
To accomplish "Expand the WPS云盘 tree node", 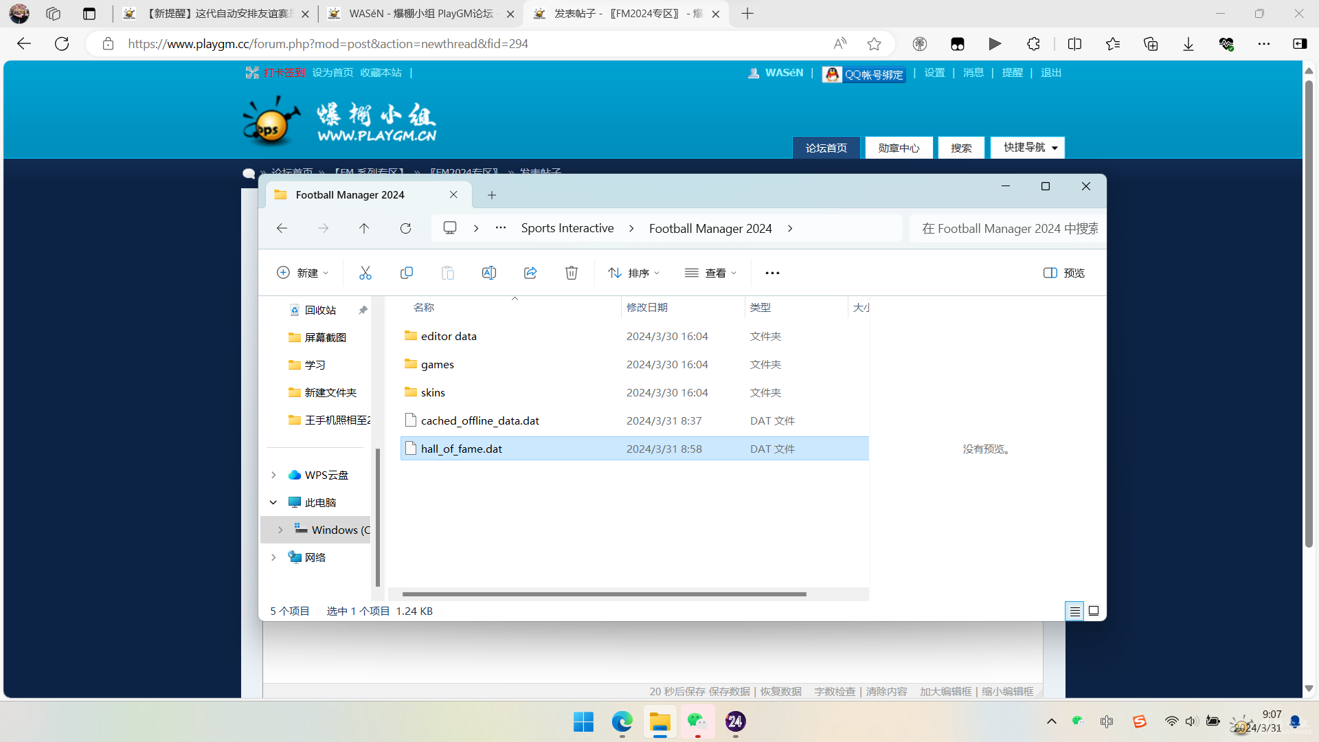I will click(x=273, y=475).
